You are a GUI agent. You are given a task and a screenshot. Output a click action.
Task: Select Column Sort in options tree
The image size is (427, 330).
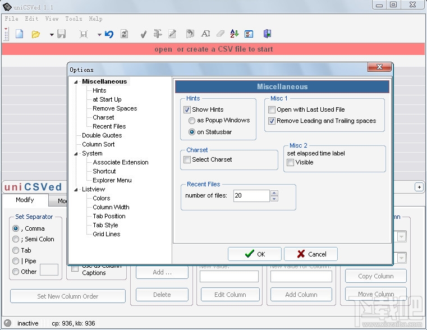[x=98, y=144]
